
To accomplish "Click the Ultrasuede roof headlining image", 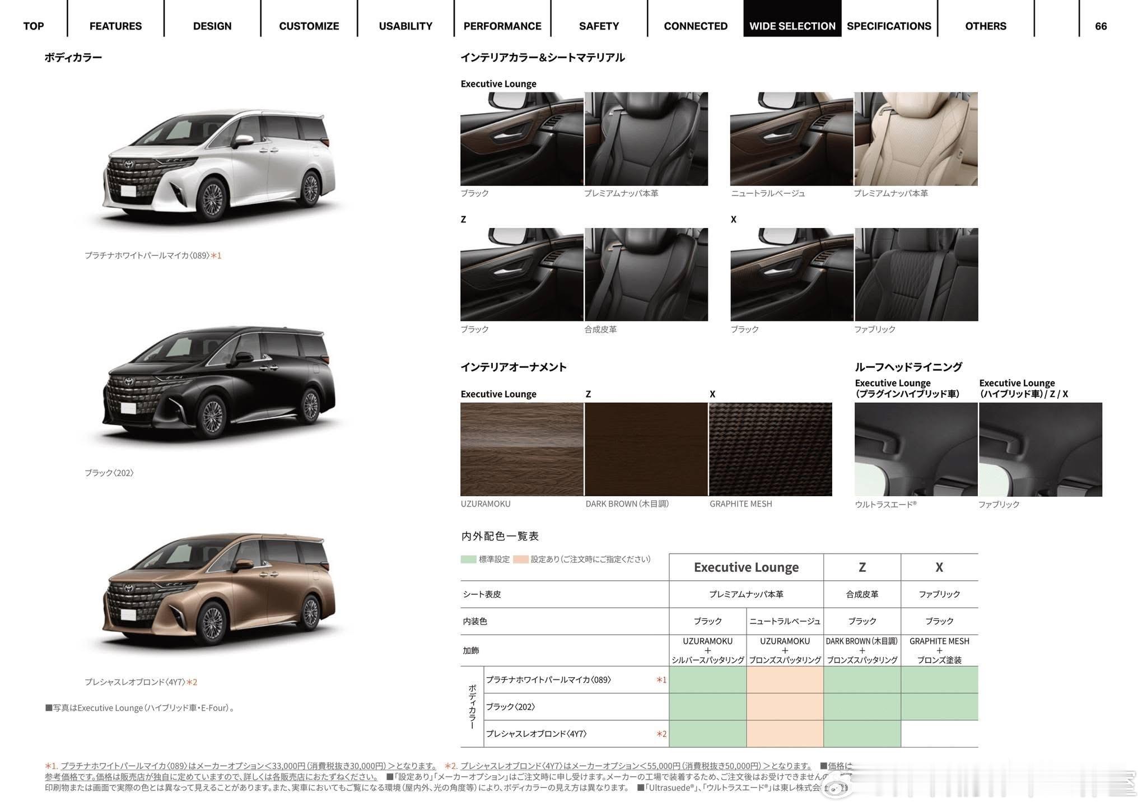I will [916, 449].
